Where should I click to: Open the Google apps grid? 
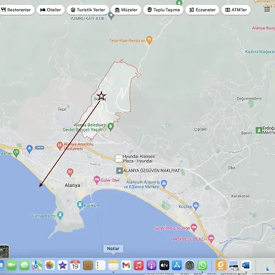267,9
